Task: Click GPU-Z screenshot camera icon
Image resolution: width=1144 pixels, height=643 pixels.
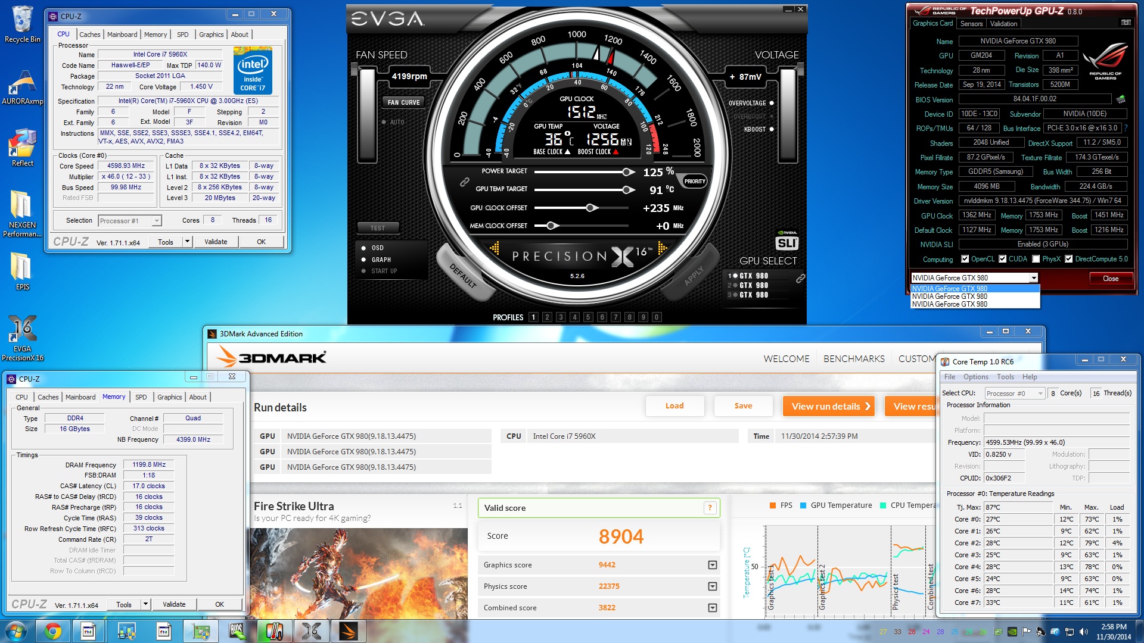Action: [x=1126, y=23]
